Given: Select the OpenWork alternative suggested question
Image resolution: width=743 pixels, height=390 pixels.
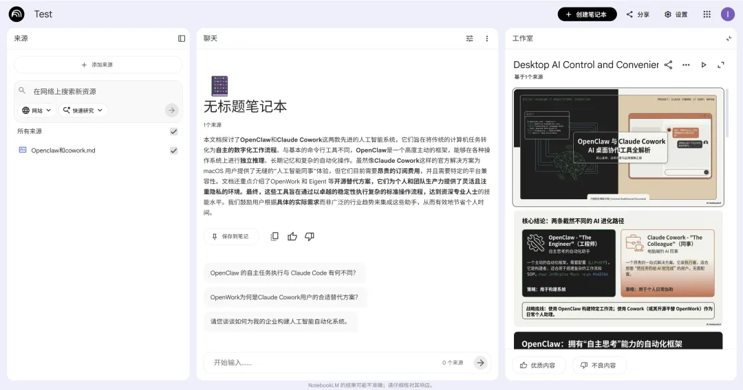Looking at the screenshot, I should pos(285,297).
